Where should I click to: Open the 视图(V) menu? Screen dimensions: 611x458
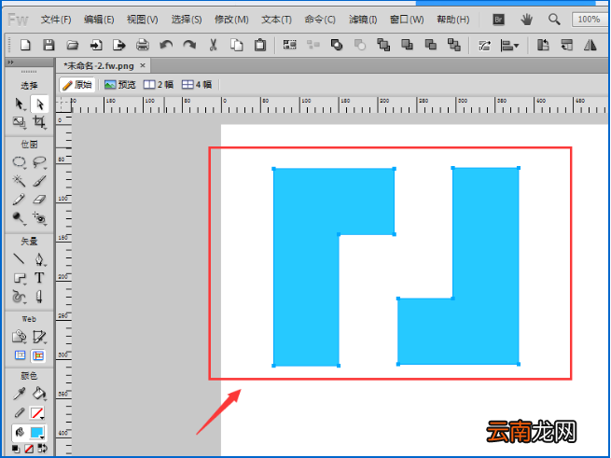142,19
